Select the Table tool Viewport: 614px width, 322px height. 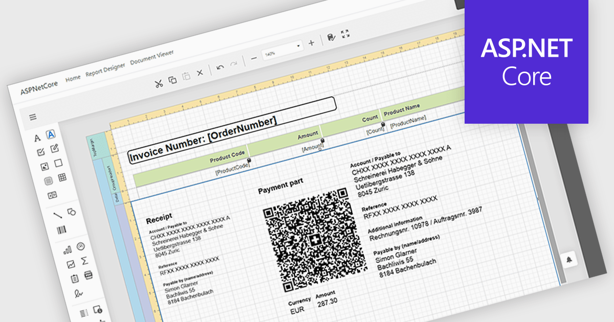click(63, 177)
